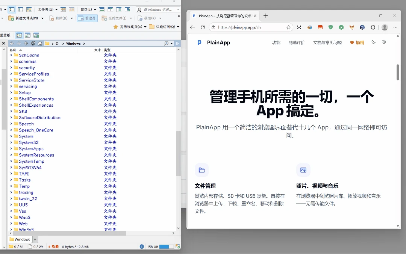Open the 文档与常见问题 nav link
406x254 pixels.
327,42
